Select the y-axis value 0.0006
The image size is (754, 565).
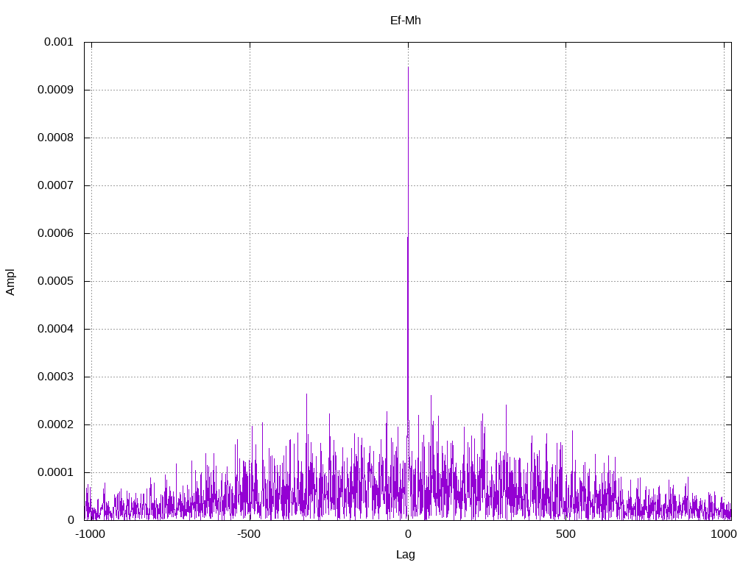[55, 233]
